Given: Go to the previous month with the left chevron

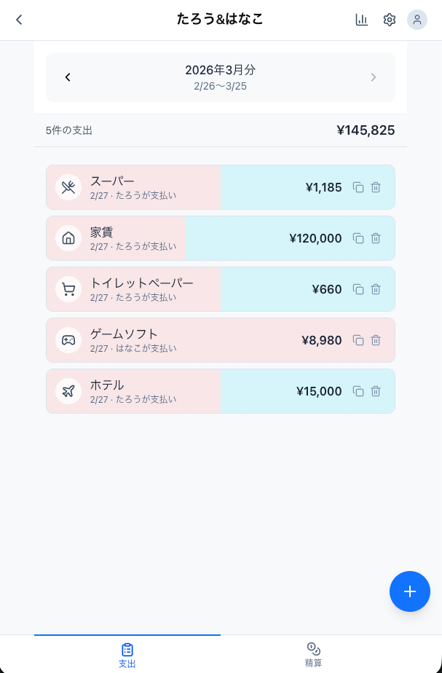Looking at the screenshot, I should 68,77.
